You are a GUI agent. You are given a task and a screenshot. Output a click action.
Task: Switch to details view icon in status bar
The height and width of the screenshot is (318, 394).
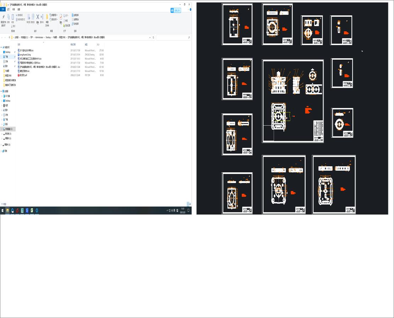(188, 204)
